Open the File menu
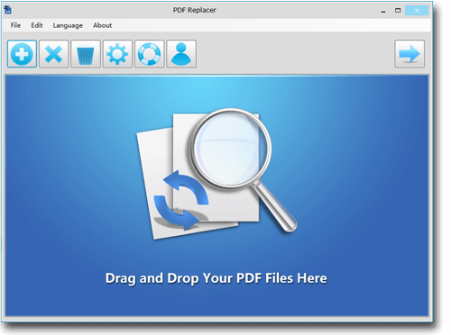The width and height of the screenshot is (451, 335). pos(15,25)
